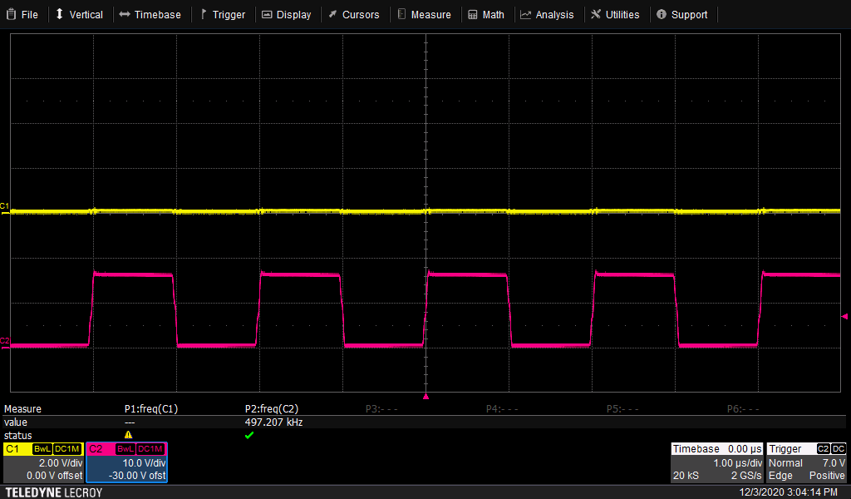Screen dimensions: 851x499
Task: Click the Timebase menu arrows icon
Action: [124, 14]
